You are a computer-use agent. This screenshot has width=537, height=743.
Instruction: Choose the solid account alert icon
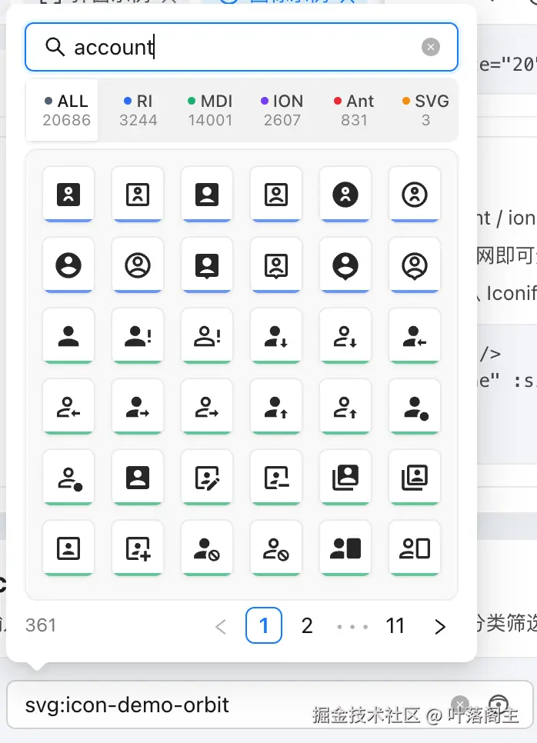tap(138, 336)
